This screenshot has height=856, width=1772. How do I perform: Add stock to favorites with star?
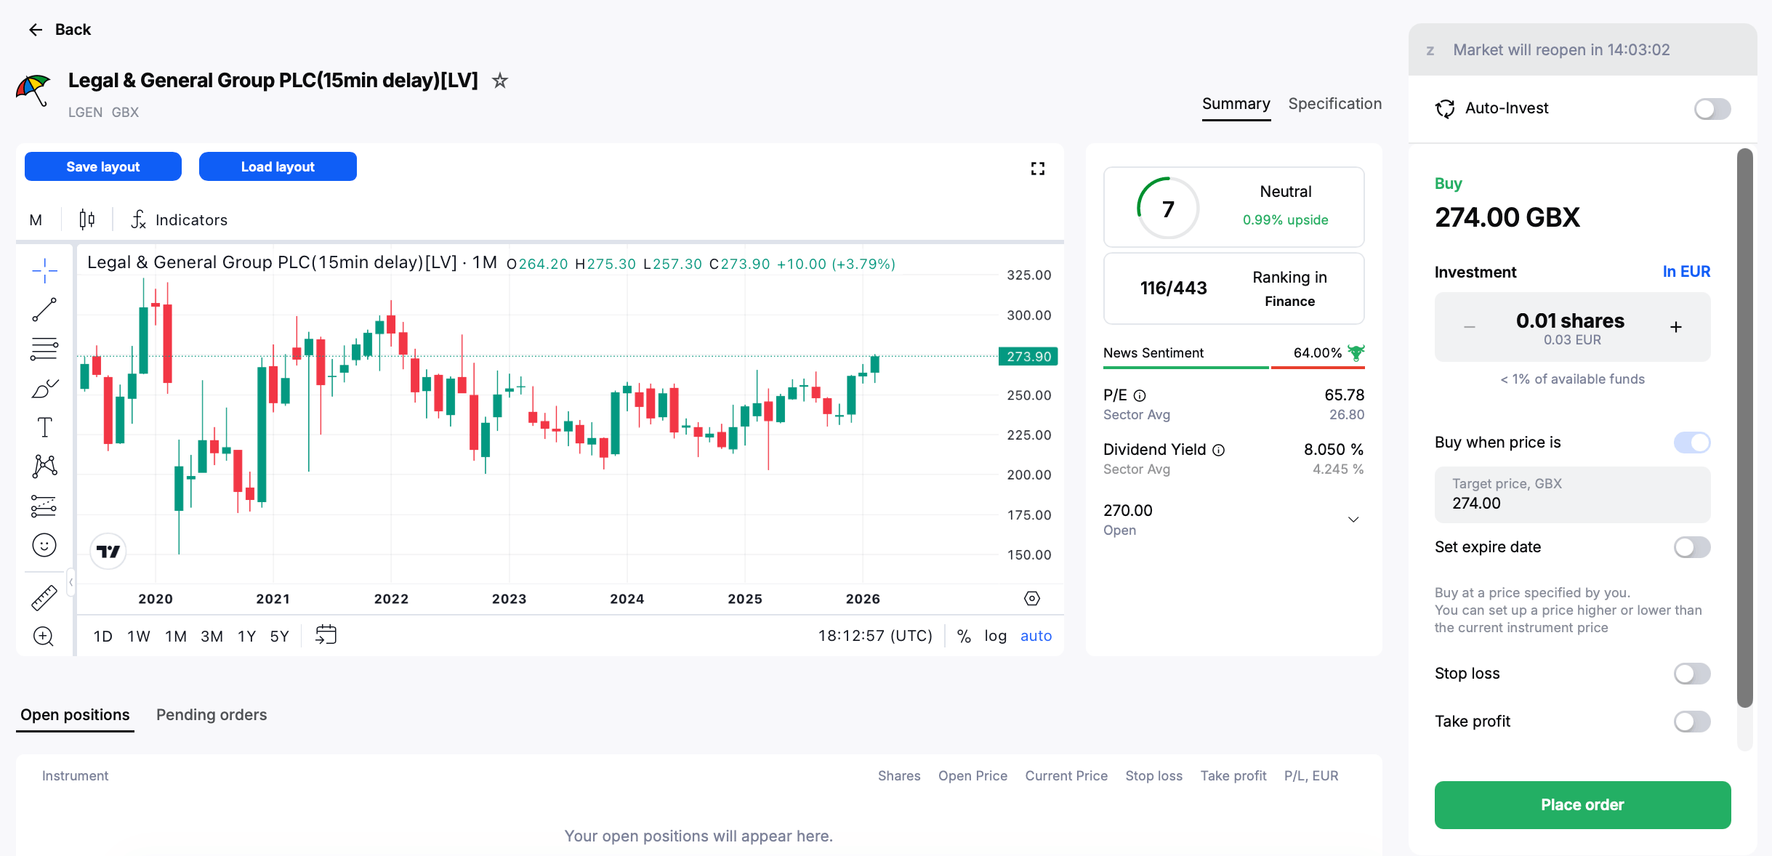(x=499, y=81)
